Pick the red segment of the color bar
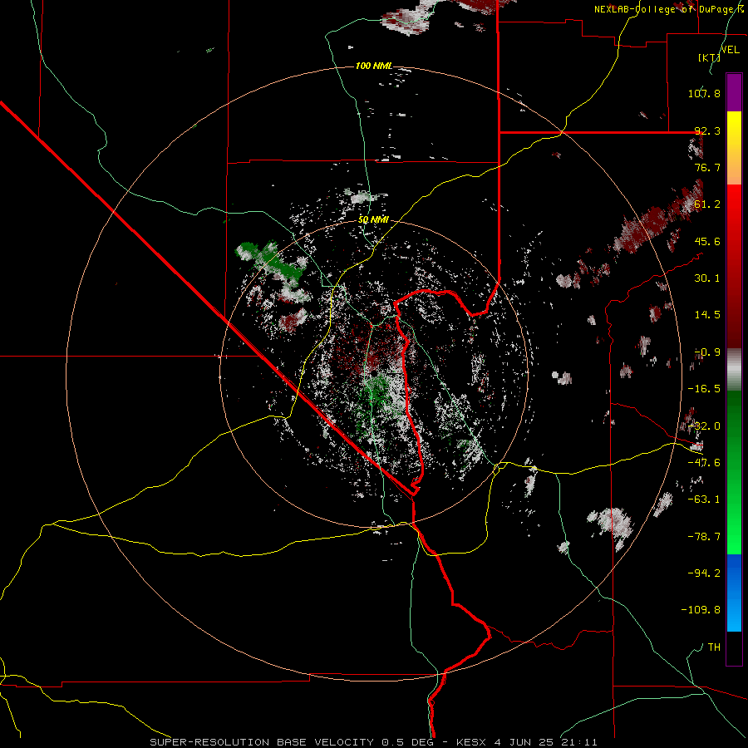 [x=734, y=266]
